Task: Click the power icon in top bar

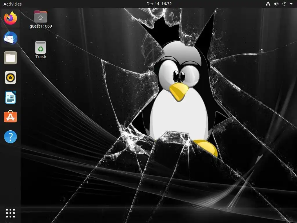Action: point(284,4)
